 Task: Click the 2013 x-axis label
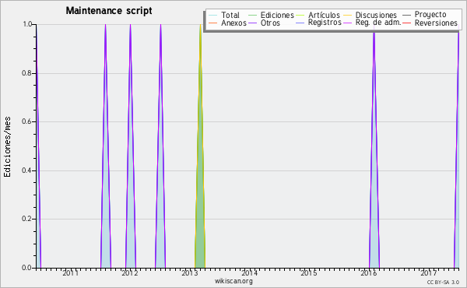[x=190, y=273]
